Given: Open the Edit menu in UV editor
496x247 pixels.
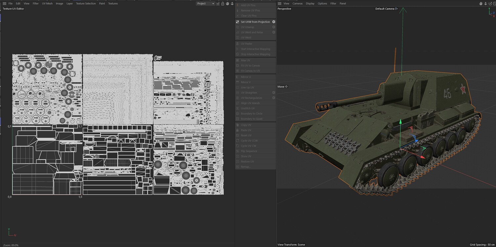Looking at the screenshot, I should coord(18,4).
